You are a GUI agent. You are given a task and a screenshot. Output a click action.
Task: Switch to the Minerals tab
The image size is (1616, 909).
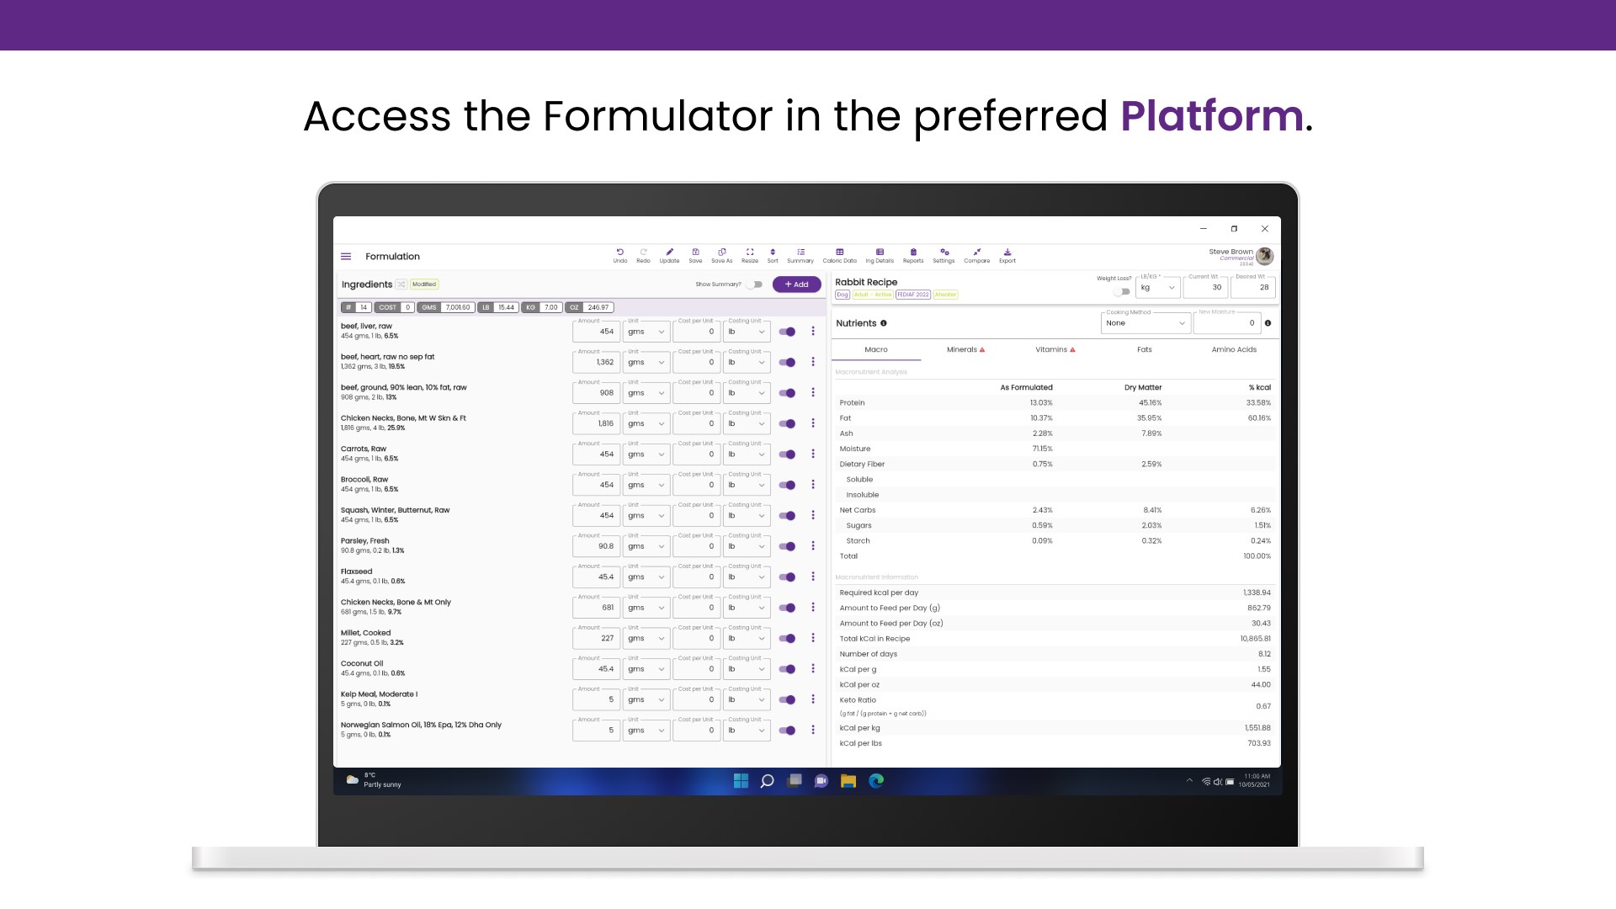pos(965,349)
